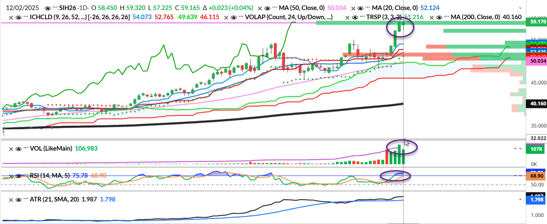Remove the MA (200, Close, 0) indicator
The width and height of the screenshot is (547, 224).
coord(432,17)
